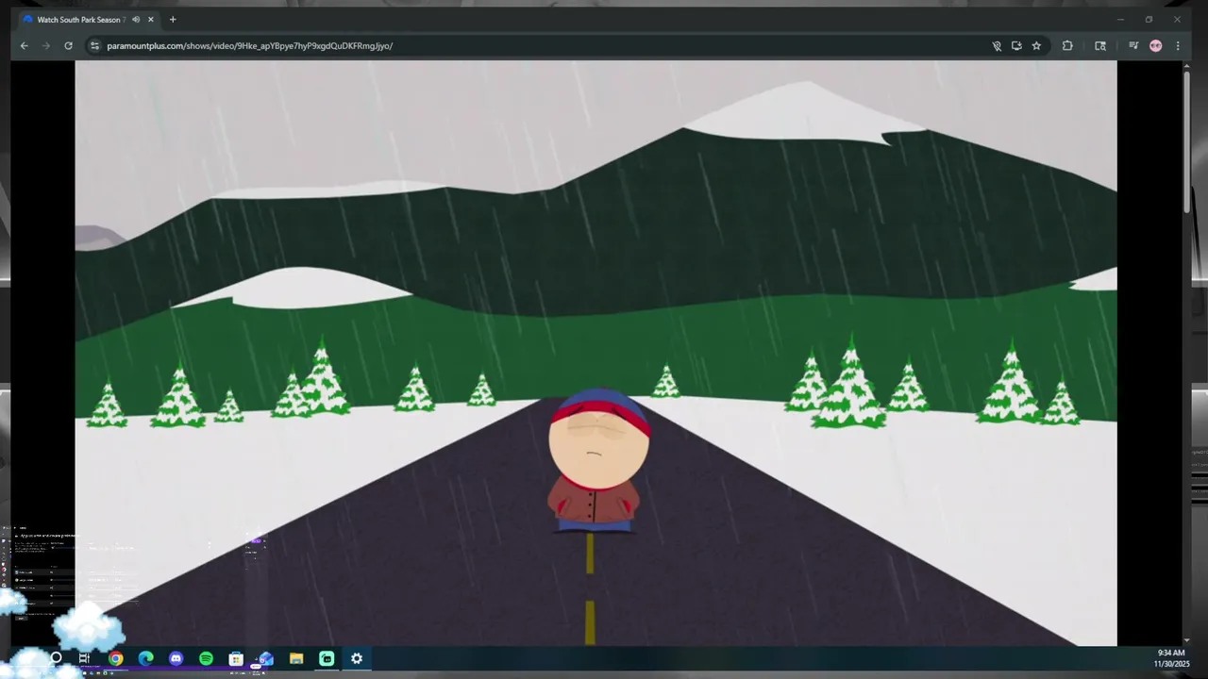1208x679 pixels.
Task: Open the tab search sidebar icon
Action: 1100,45
